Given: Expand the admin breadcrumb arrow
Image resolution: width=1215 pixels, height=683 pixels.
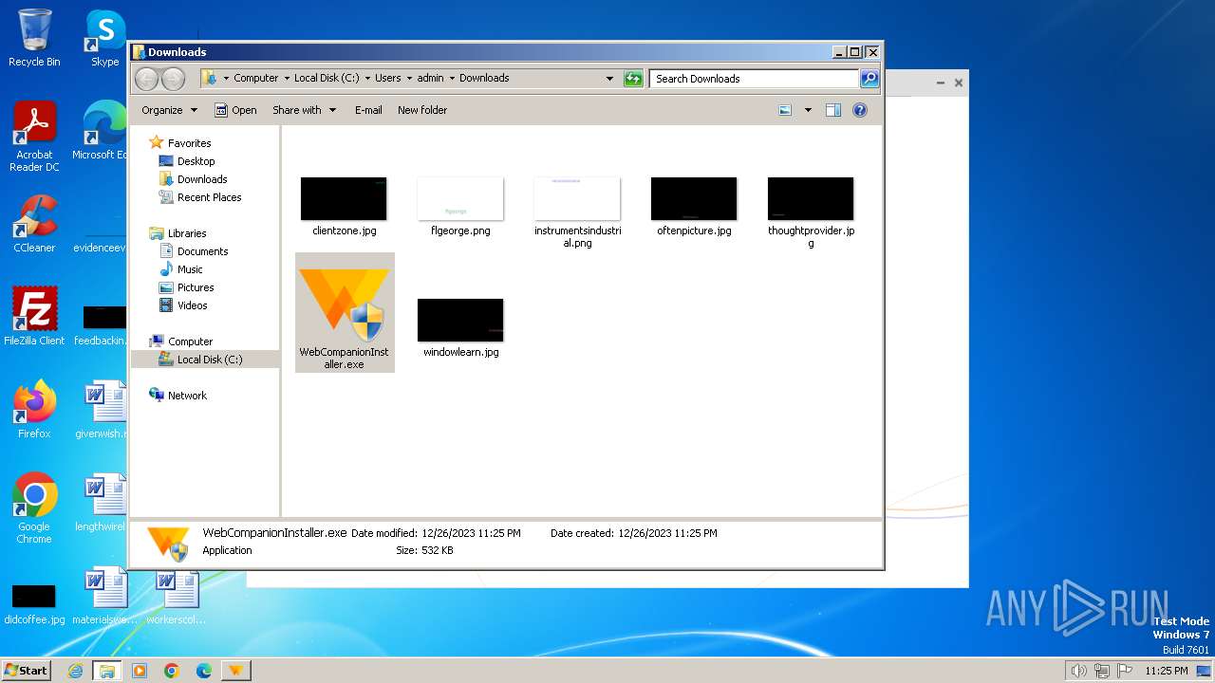Looking at the screenshot, I should point(452,79).
